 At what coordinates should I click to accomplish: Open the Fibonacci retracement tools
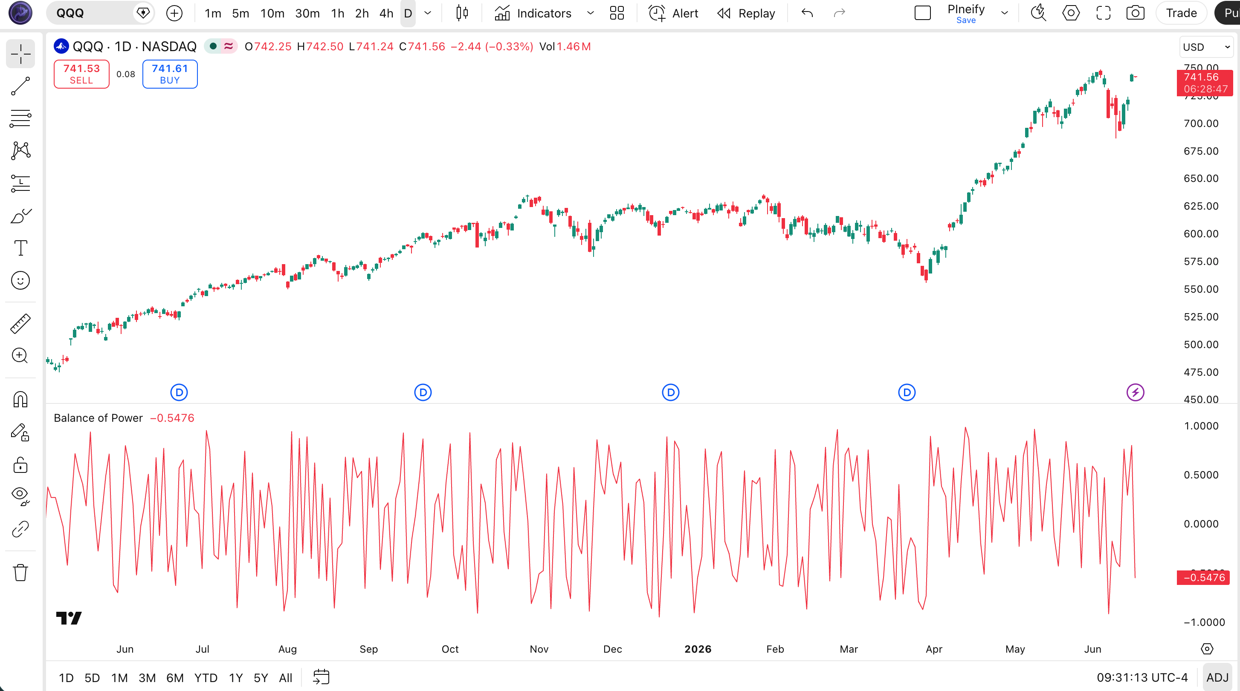tap(20, 118)
